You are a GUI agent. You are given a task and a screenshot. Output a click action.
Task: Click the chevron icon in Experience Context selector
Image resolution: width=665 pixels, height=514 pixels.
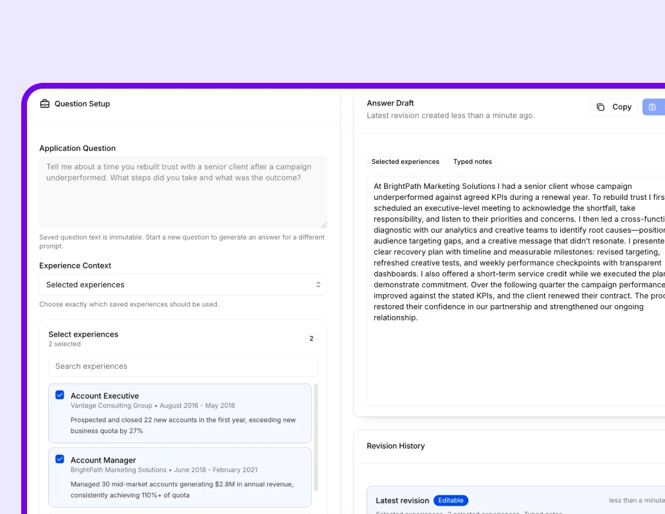318,285
